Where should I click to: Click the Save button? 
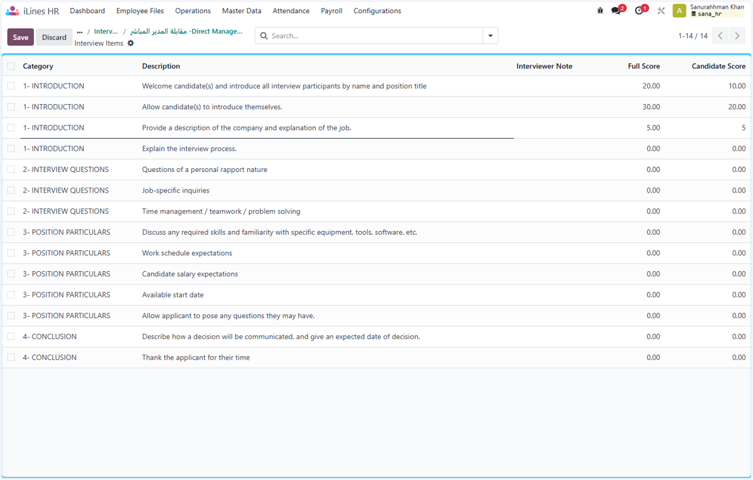21,37
